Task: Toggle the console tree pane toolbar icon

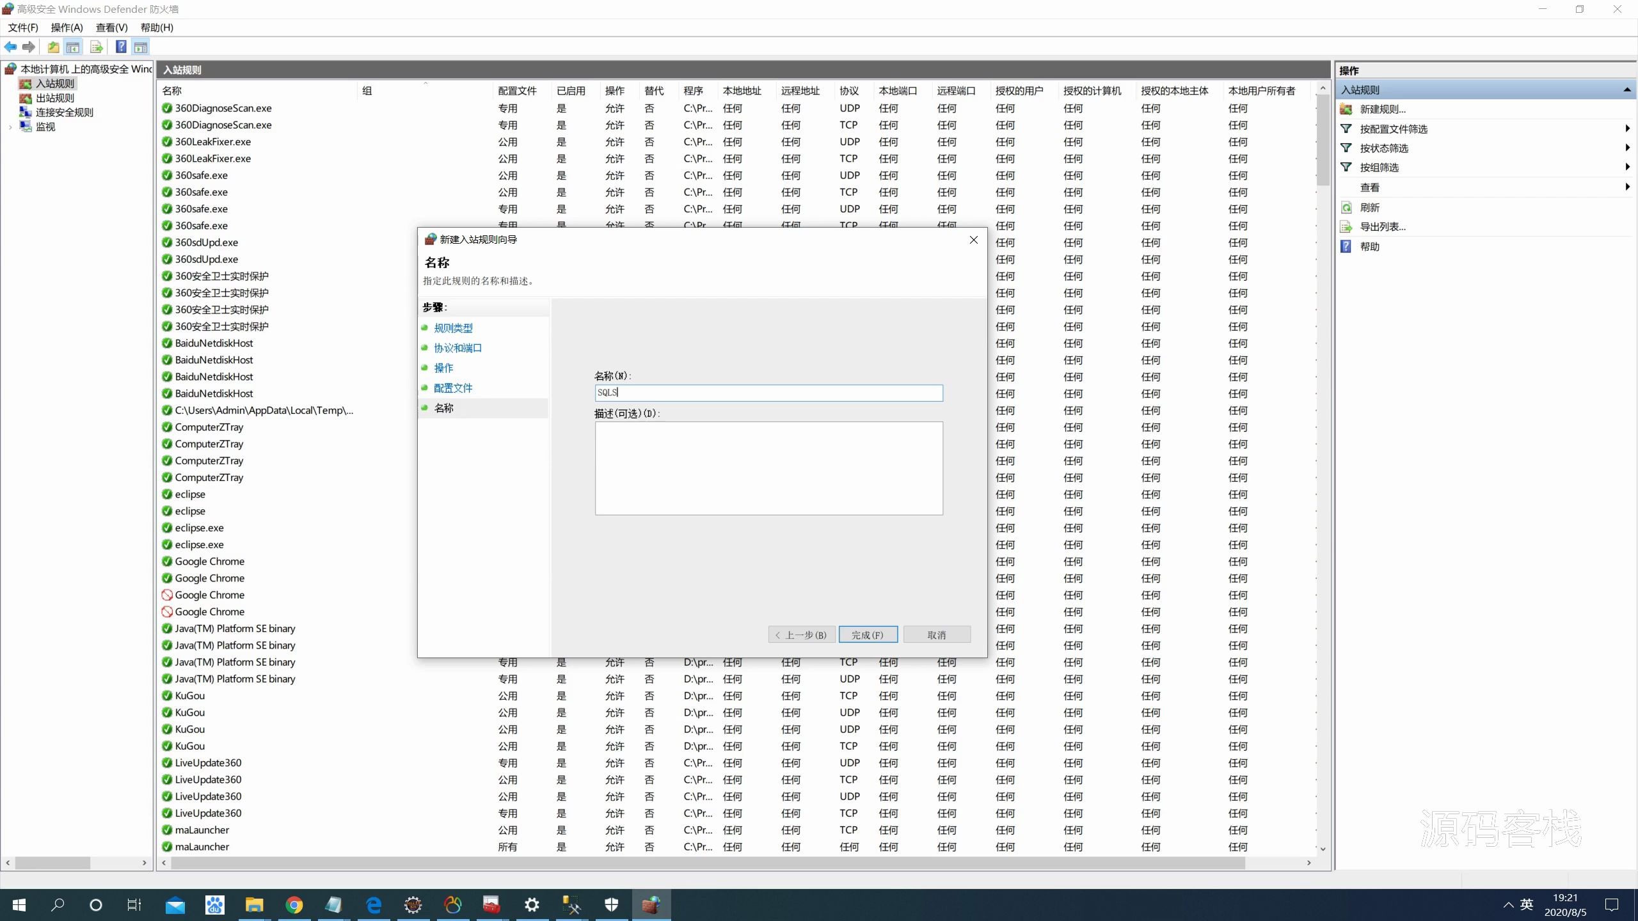Action: point(73,47)
